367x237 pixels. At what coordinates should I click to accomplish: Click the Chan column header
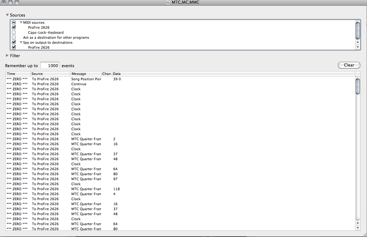(x=107, y=74)
